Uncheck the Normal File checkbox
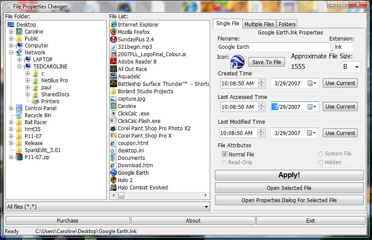The width and height of the screenshot is (372, 240). click(225, 154)
